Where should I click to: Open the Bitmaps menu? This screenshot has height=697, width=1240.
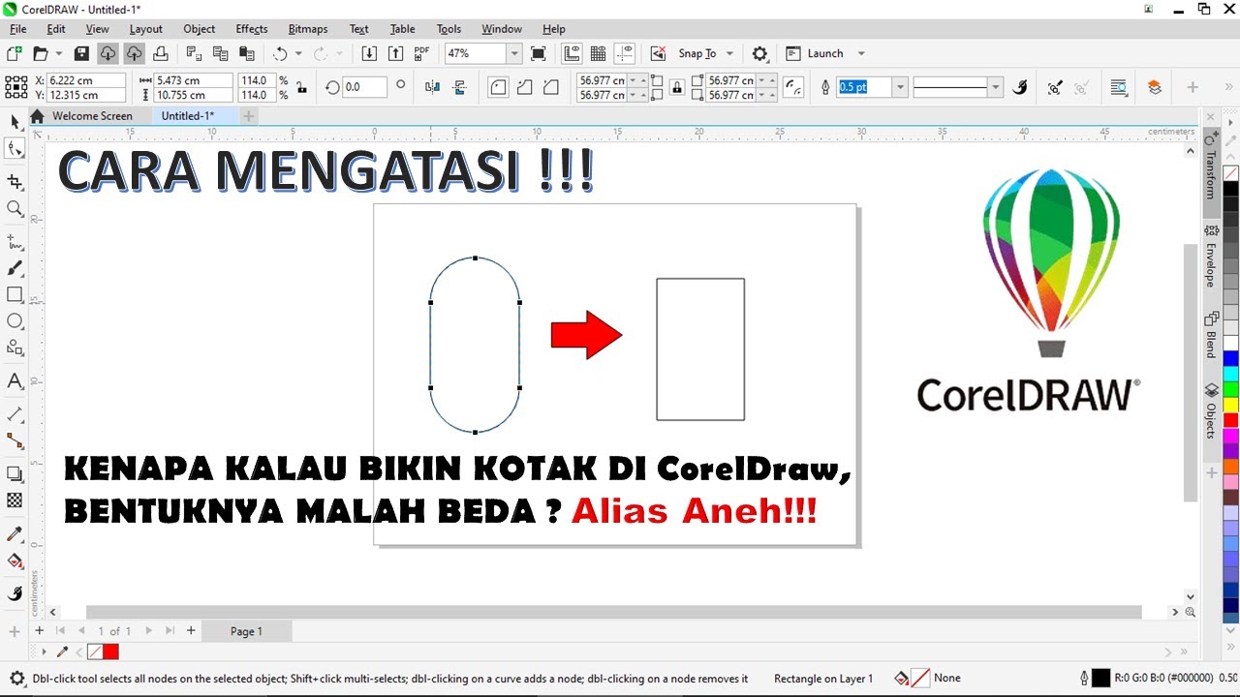point(308,29)
